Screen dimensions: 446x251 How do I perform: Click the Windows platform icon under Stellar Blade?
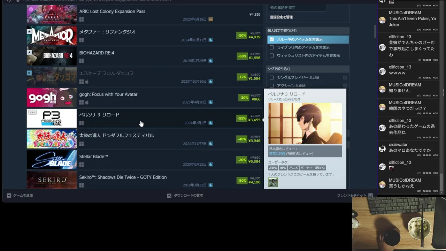tap(81, 165)
